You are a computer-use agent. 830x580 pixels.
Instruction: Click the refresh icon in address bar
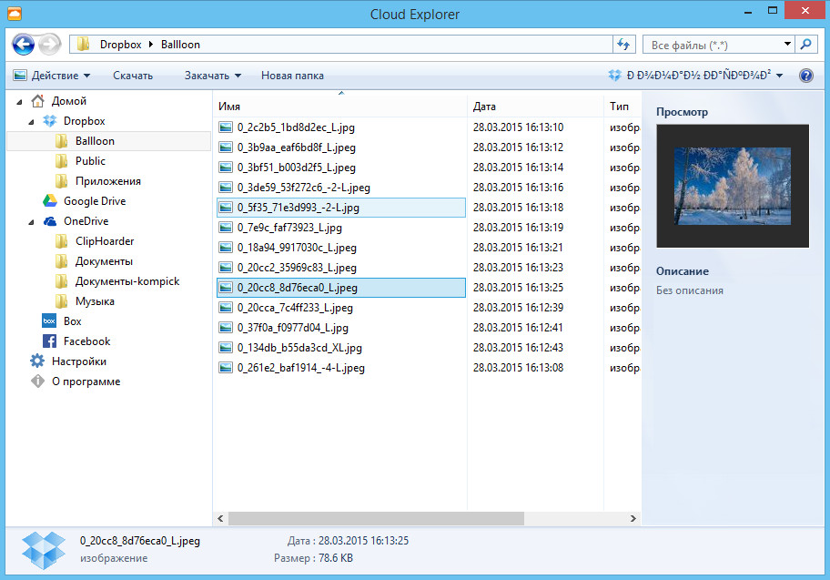click(x=623, y=45)
